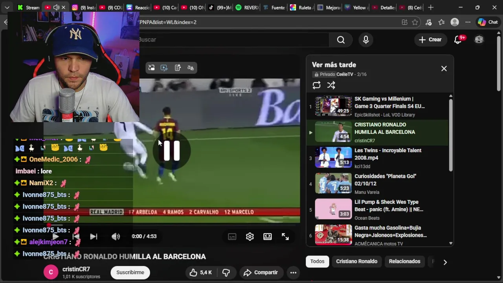Add page to favorites star
Screen dimensions: 503x283
(415, 22)
